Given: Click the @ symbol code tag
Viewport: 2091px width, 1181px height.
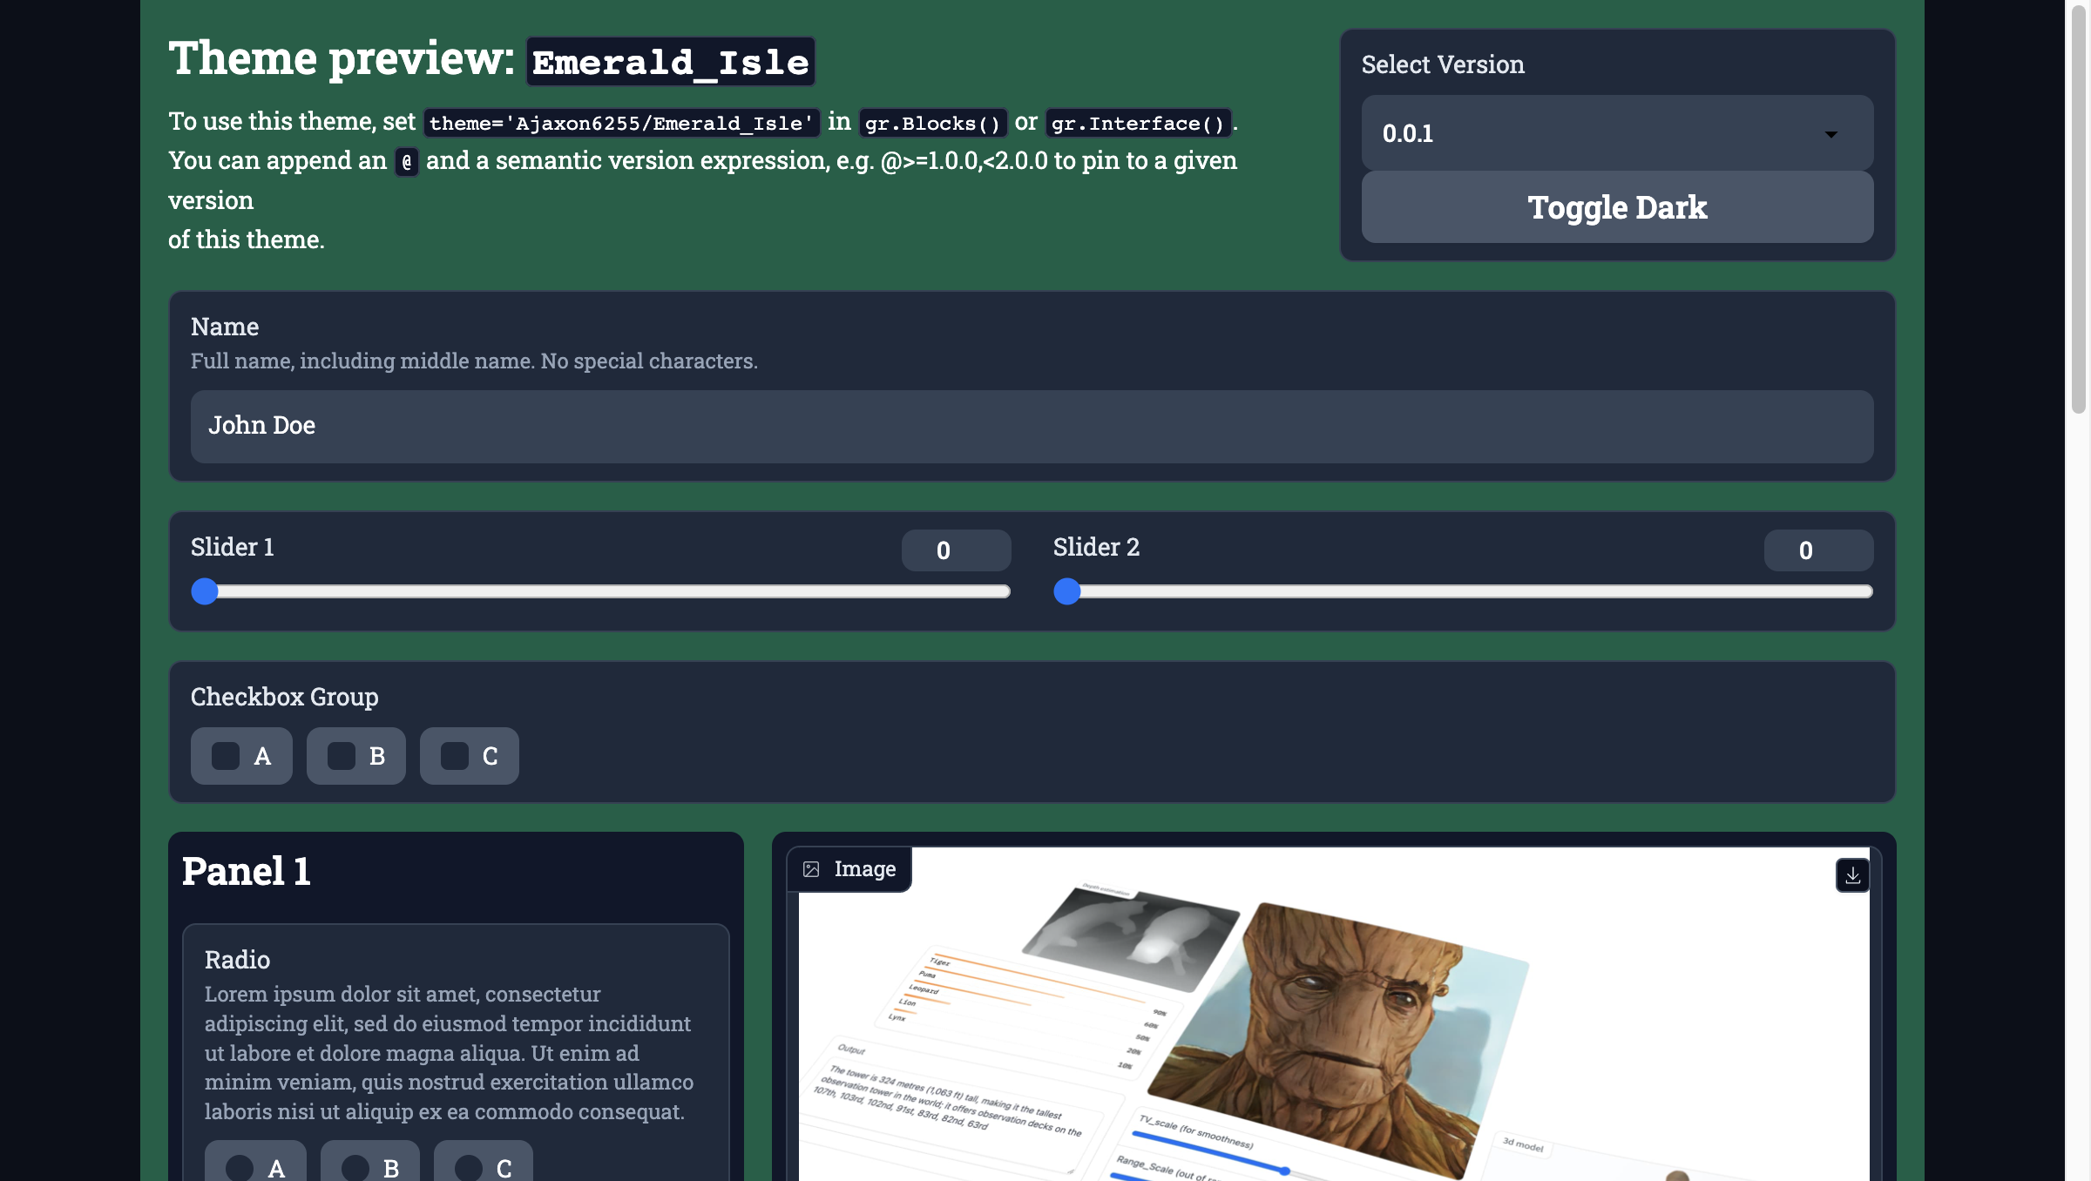Looking at the screenshot, I should coord(406,161).
